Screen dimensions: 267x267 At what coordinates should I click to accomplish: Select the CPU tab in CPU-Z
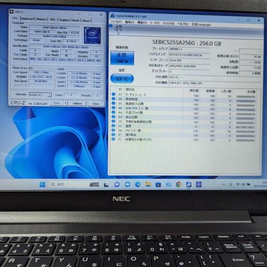[15, 18]
